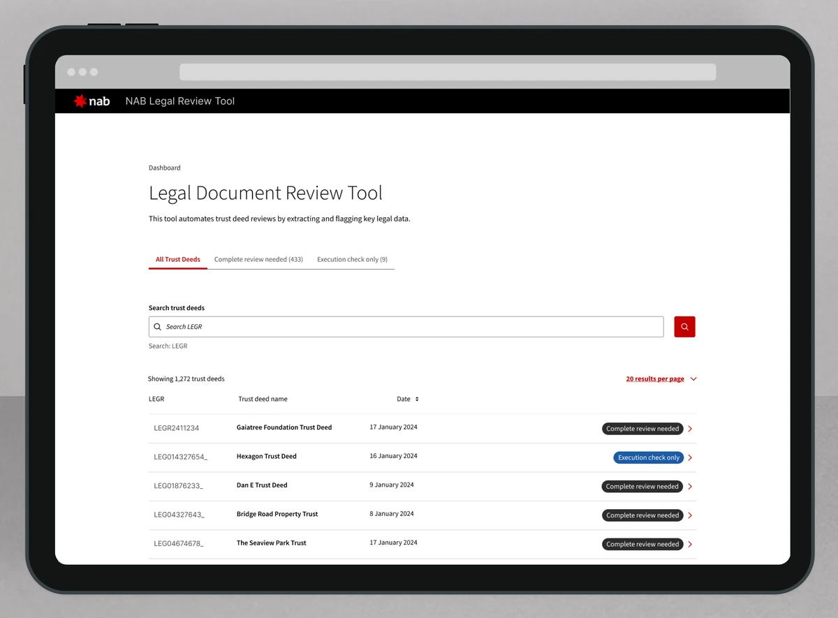Expand the results per page chevron
838x618 pixels.
point(693,379)
